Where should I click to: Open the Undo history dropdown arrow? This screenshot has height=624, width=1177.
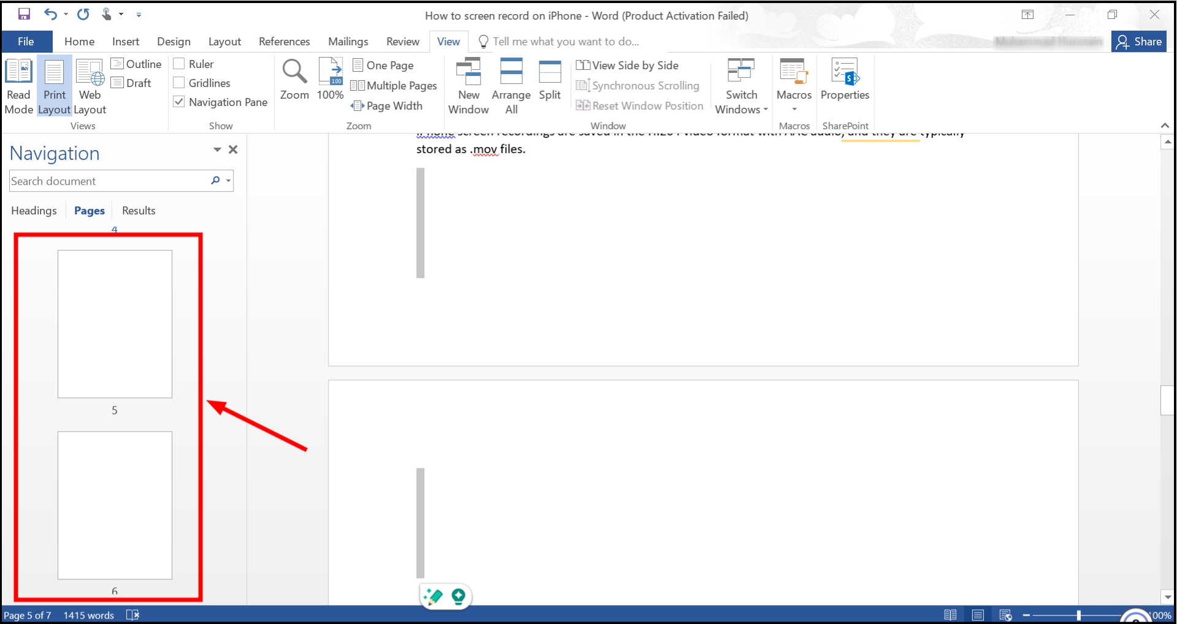[x=66, y=14]
